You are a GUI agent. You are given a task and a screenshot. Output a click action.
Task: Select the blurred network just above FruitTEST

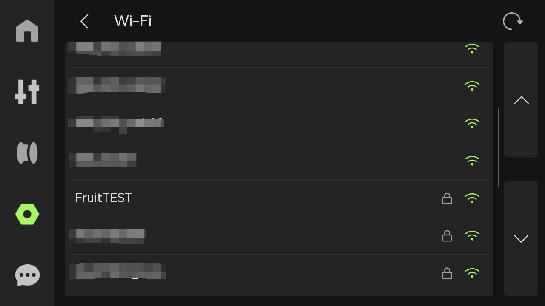[278, 161]
